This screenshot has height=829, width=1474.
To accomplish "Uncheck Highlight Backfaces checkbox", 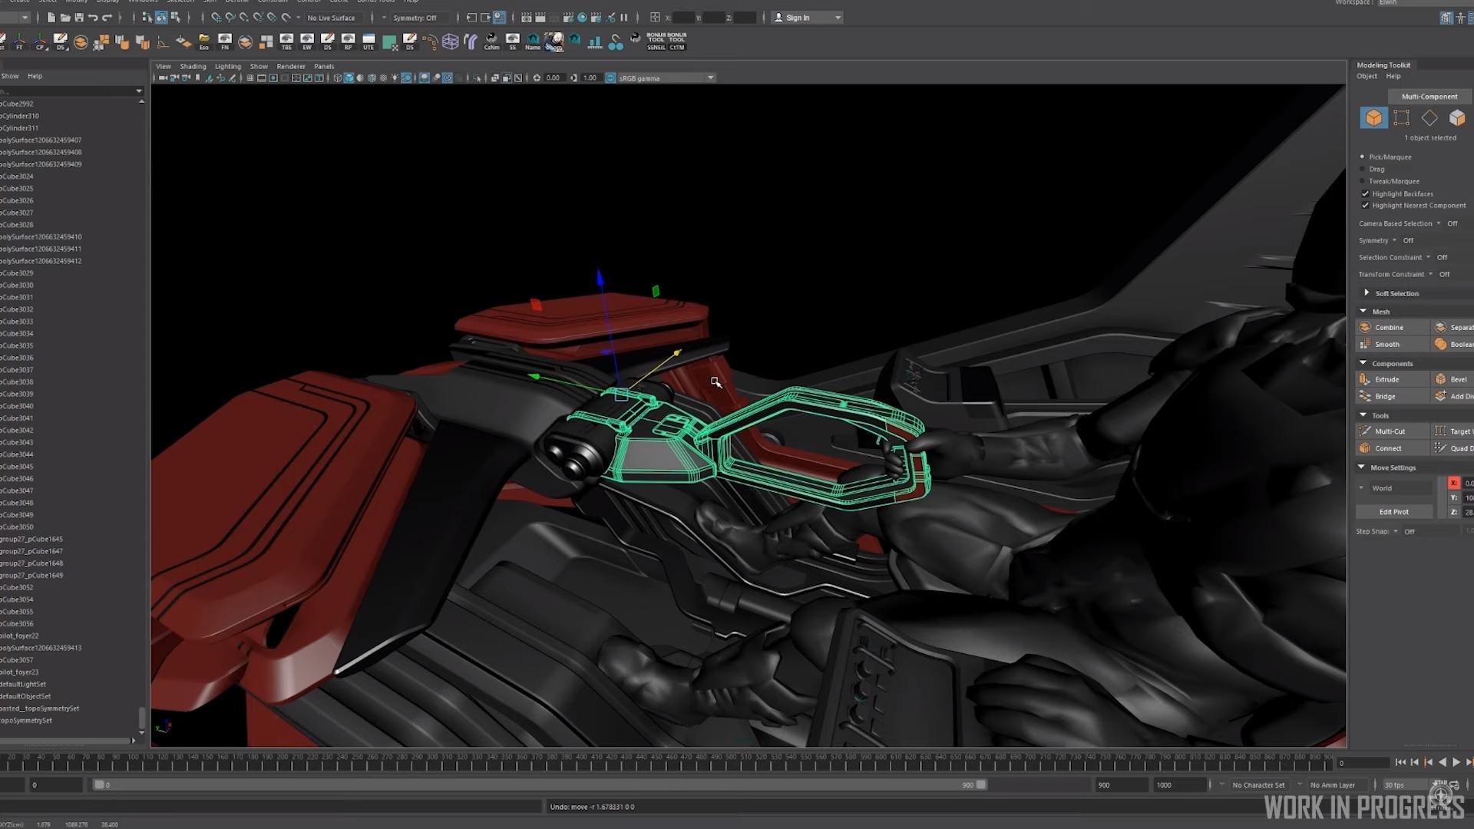I will [1365, 193].
